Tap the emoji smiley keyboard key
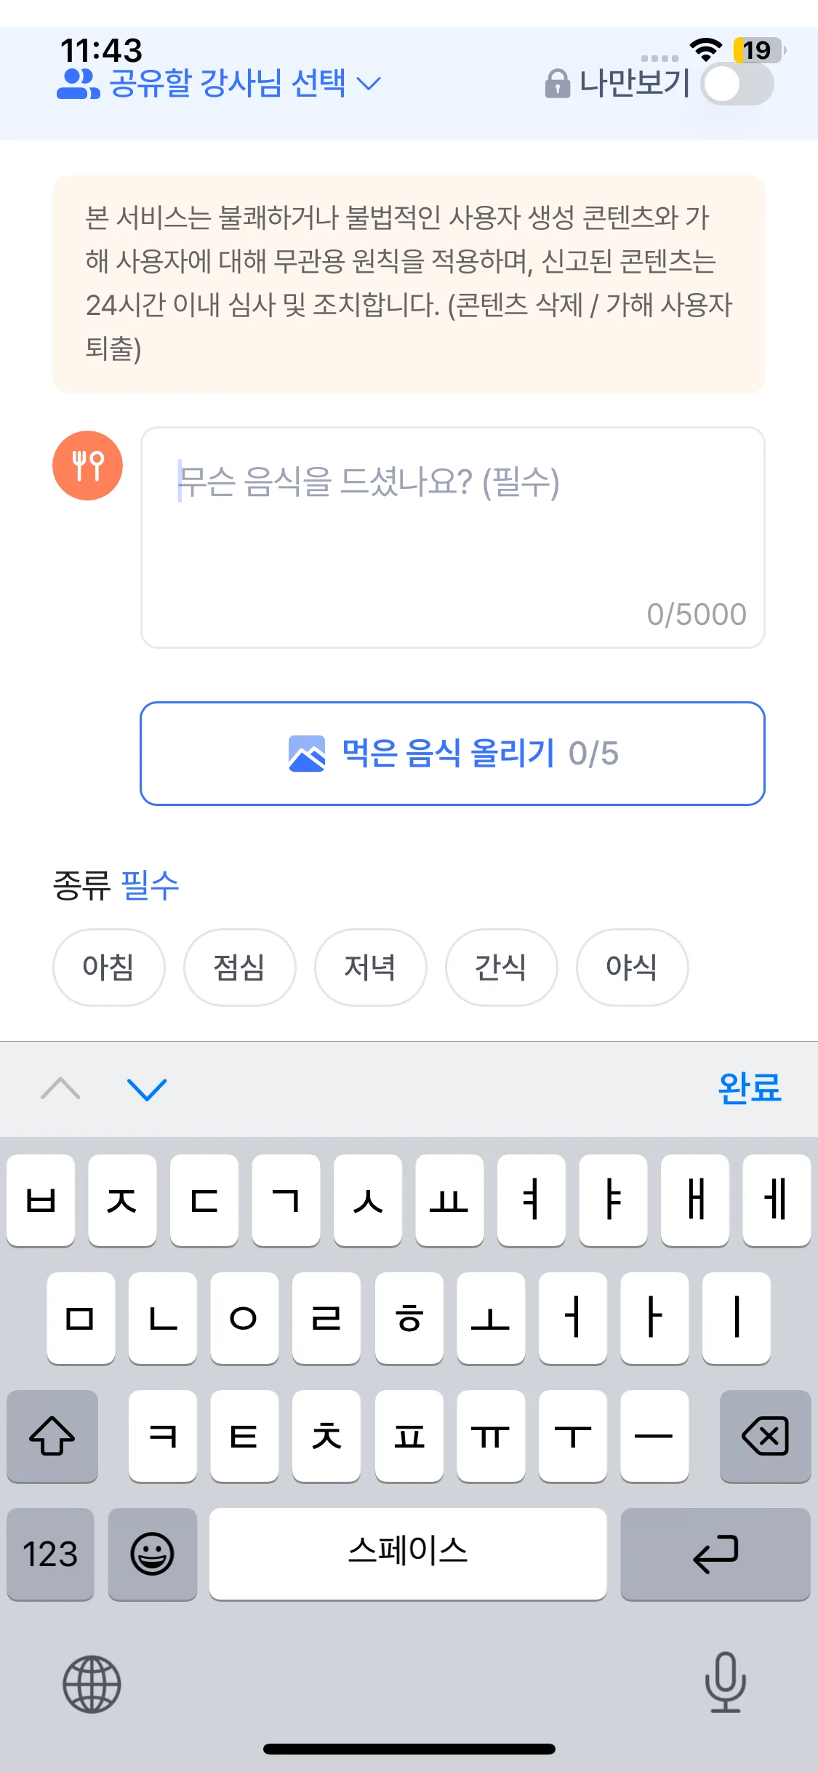818x1772 pixels. tap(152, 1554)
